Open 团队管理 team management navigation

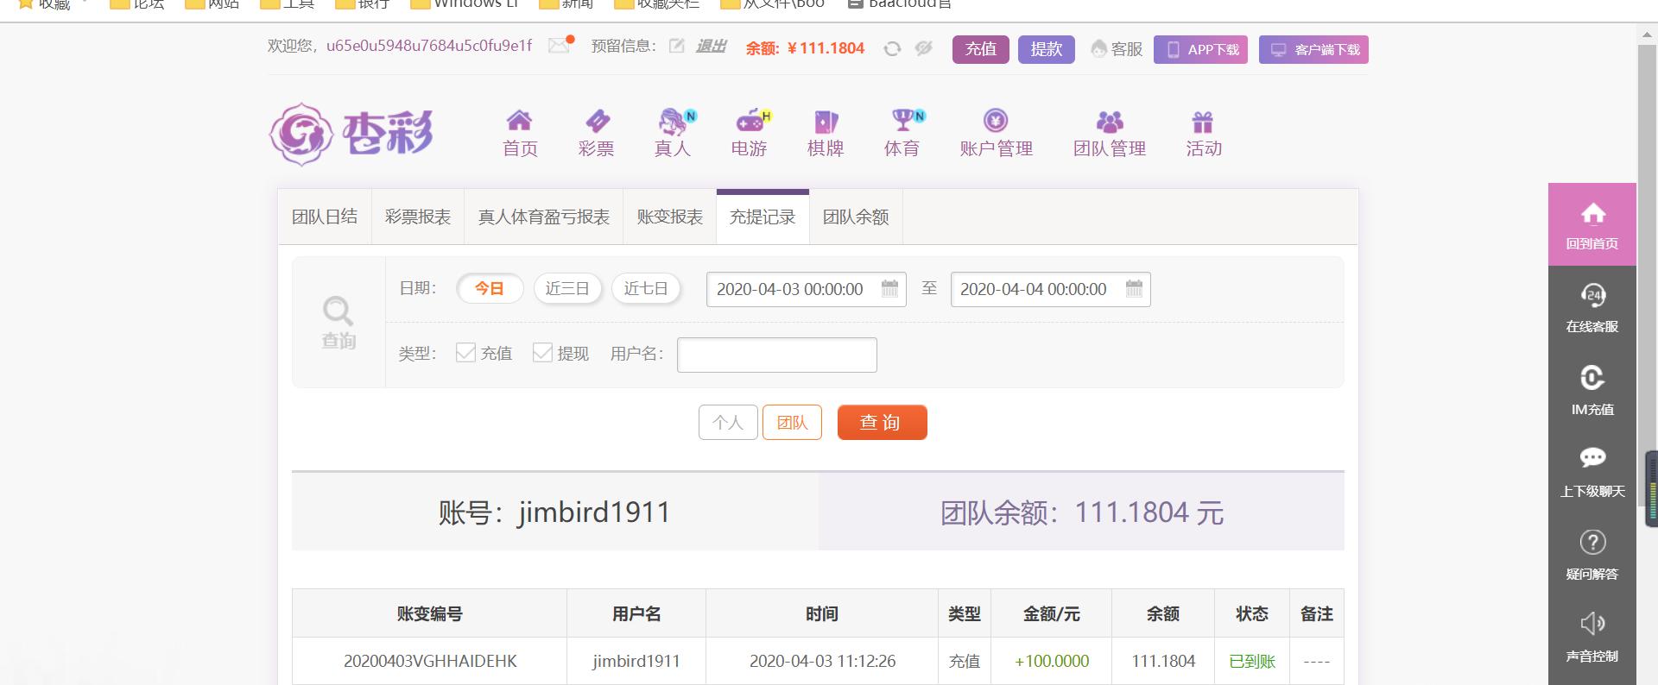coord(1110,134)
